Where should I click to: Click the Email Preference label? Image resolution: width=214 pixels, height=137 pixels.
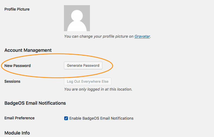click(x=20, y=118)
